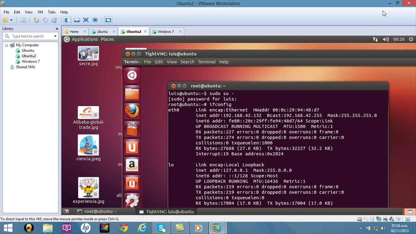Click the sound card device status icon
Screen dimensions: 416x234
[392, 219]
